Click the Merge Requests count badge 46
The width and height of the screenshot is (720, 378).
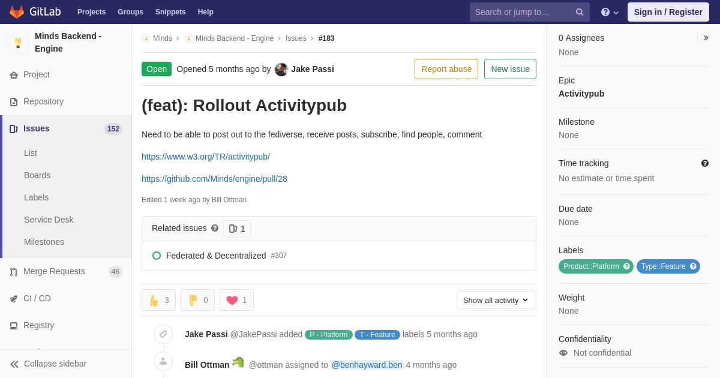115,272
